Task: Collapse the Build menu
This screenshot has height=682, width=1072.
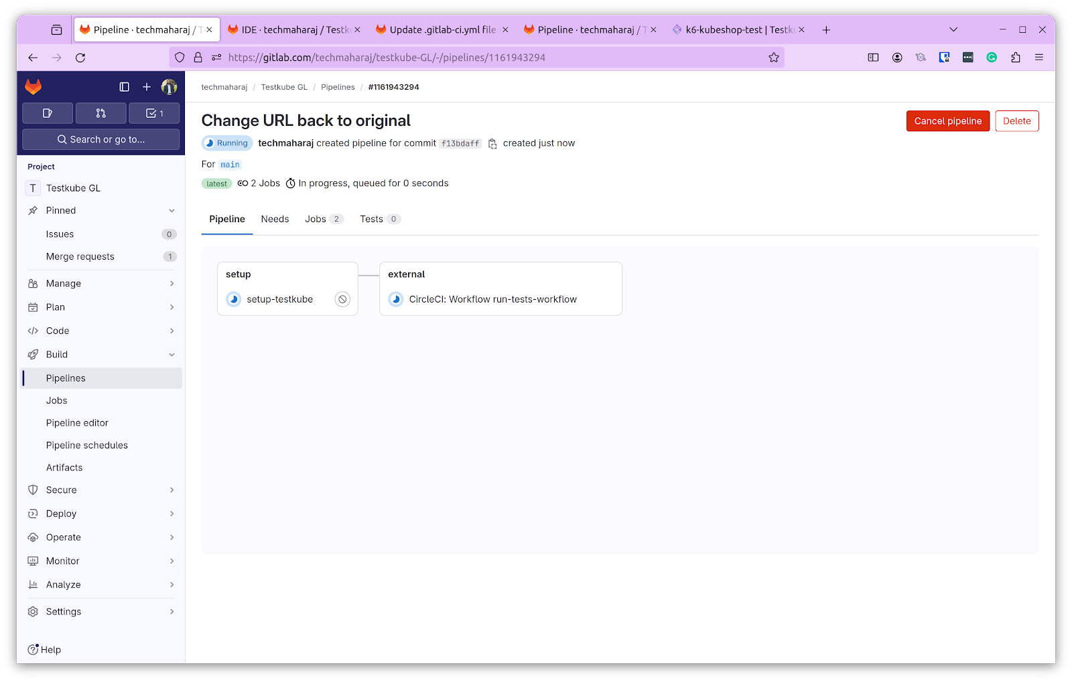Action: [x=101, y=355]
